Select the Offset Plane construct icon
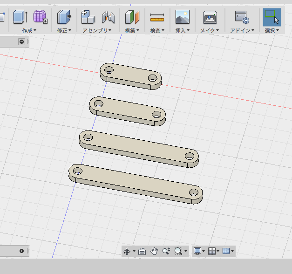 tap(132, 17)
